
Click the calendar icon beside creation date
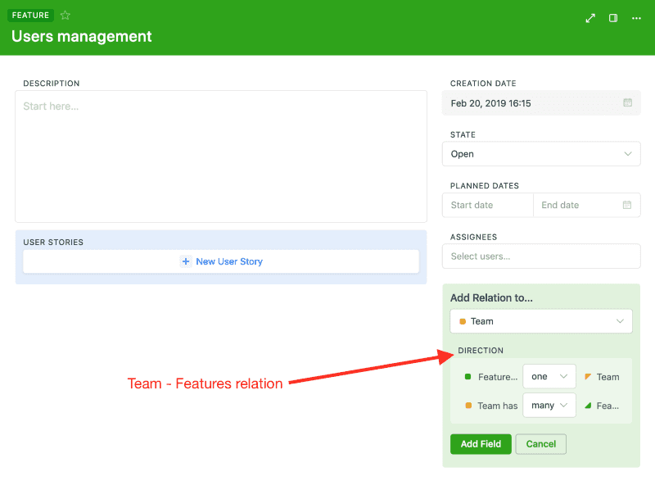(x=628, y=102)
